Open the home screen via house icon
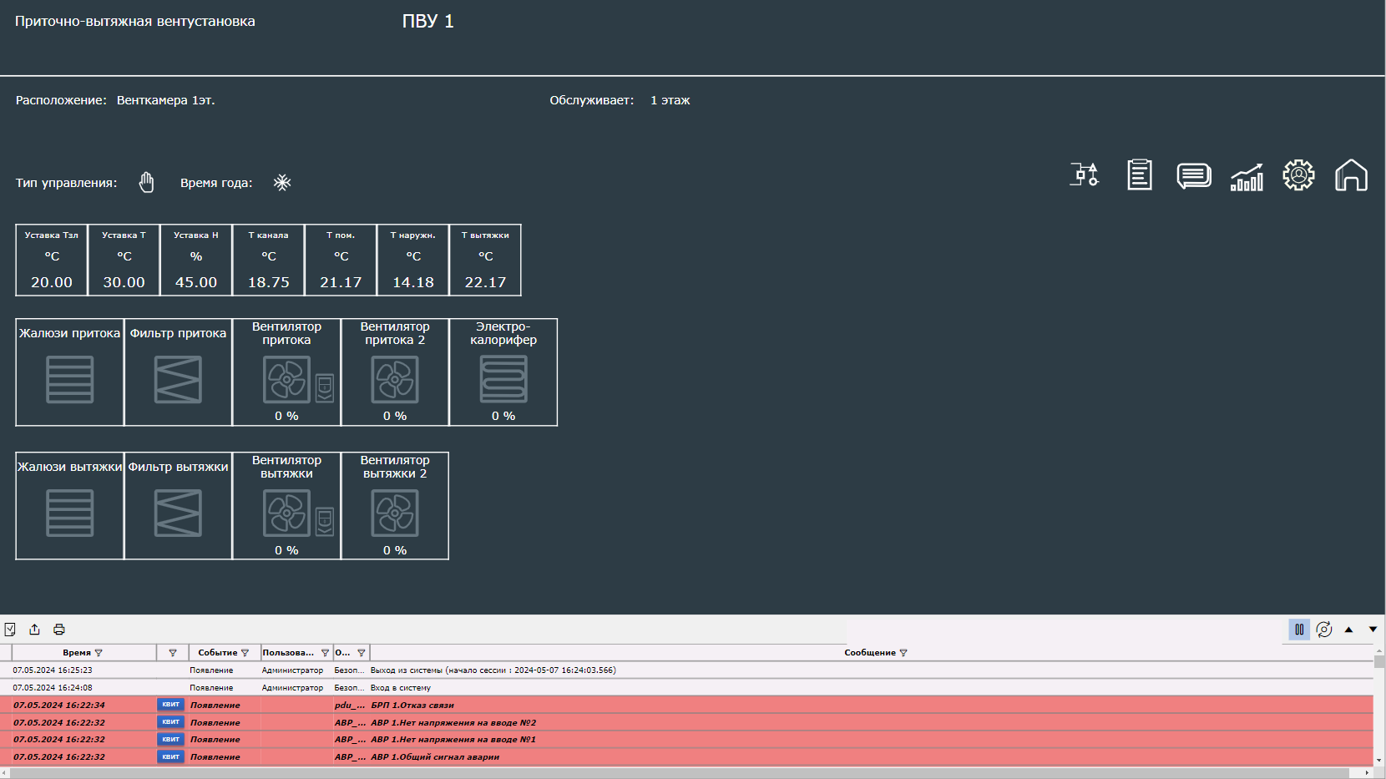 click(1351, 175)
